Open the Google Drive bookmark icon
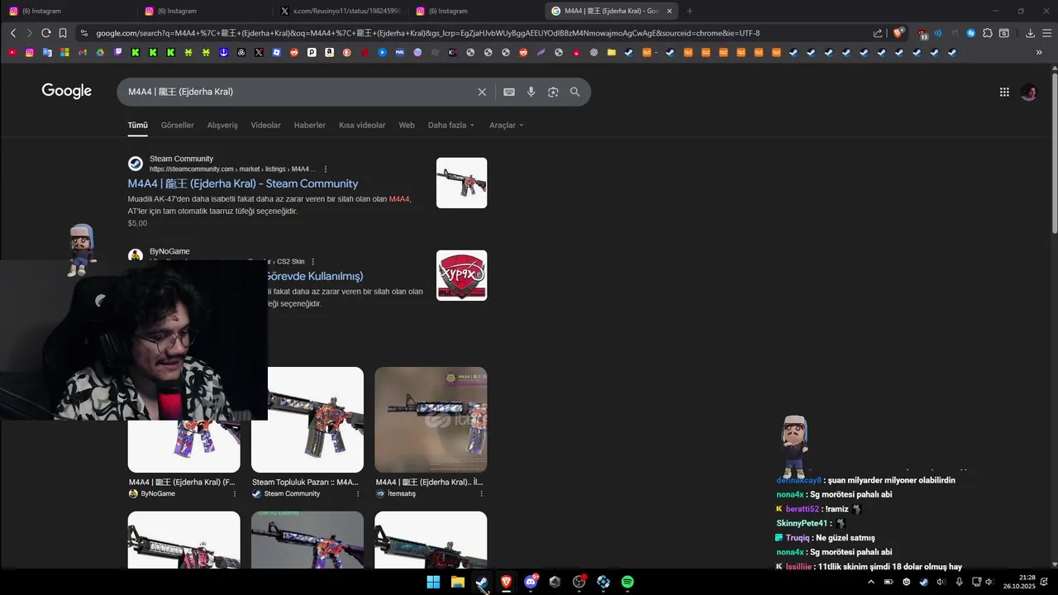The image size is (1058, 595). pos(100,52)
